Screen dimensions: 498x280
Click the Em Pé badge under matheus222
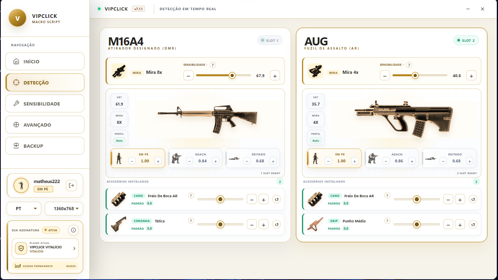tap(43, 189)
